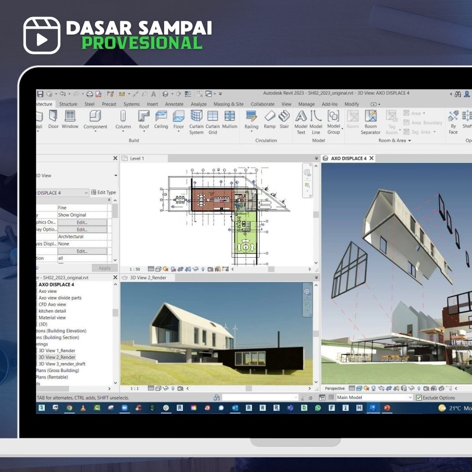Select CFD Axo view in browser

(52, 304)
